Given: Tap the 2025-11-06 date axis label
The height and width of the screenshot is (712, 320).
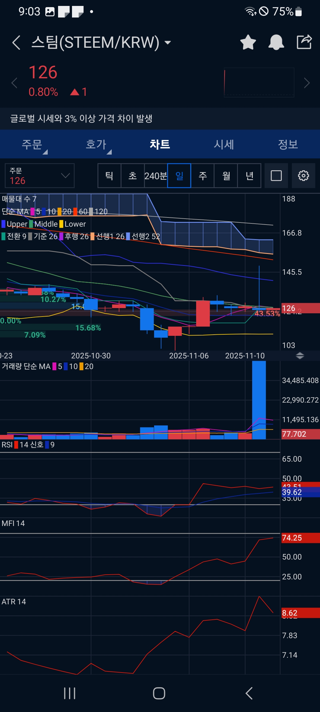Looking at the screenshot, I should (x=189, y=356).
